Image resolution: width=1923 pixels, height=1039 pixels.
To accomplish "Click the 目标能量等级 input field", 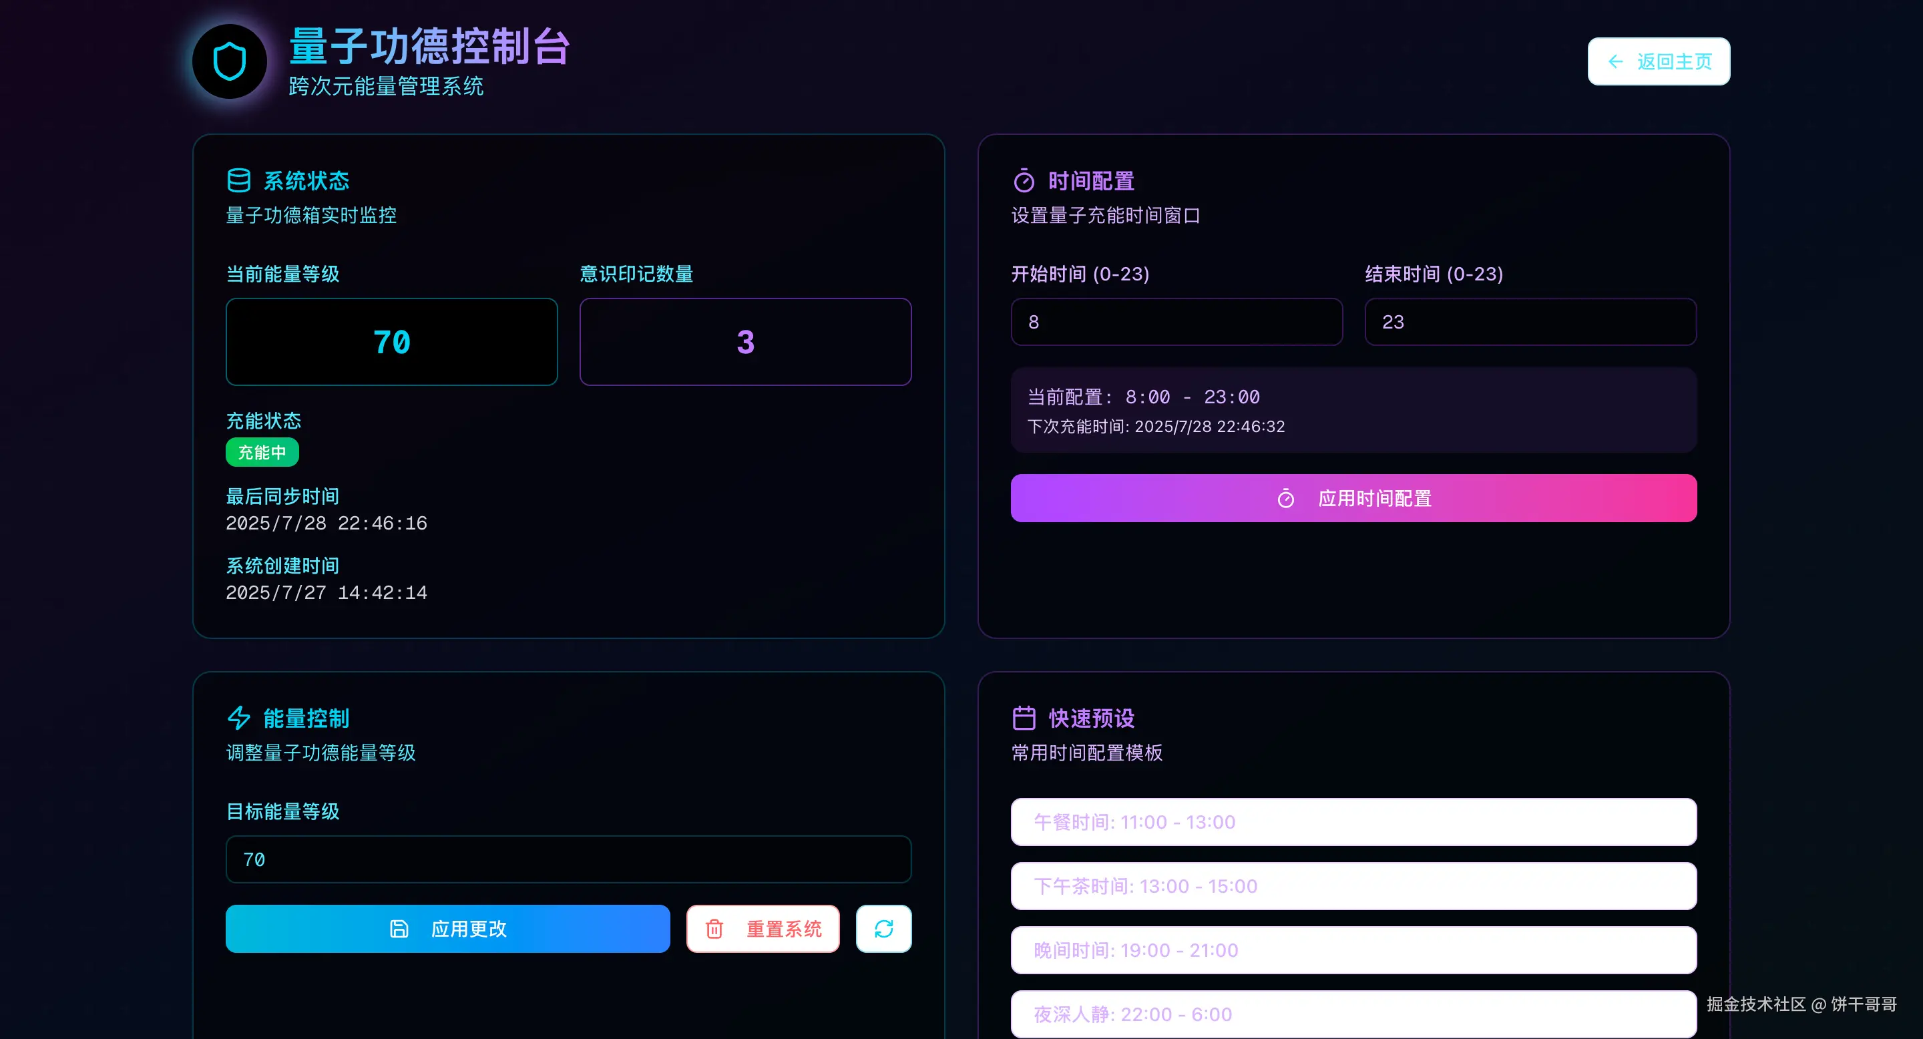I will point(568,859).
